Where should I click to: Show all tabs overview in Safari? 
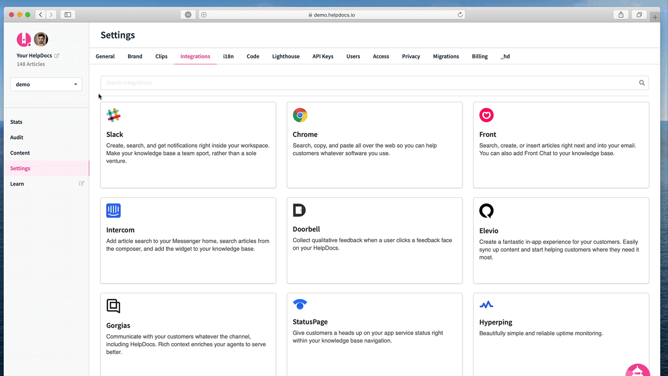tap(639, 15)
